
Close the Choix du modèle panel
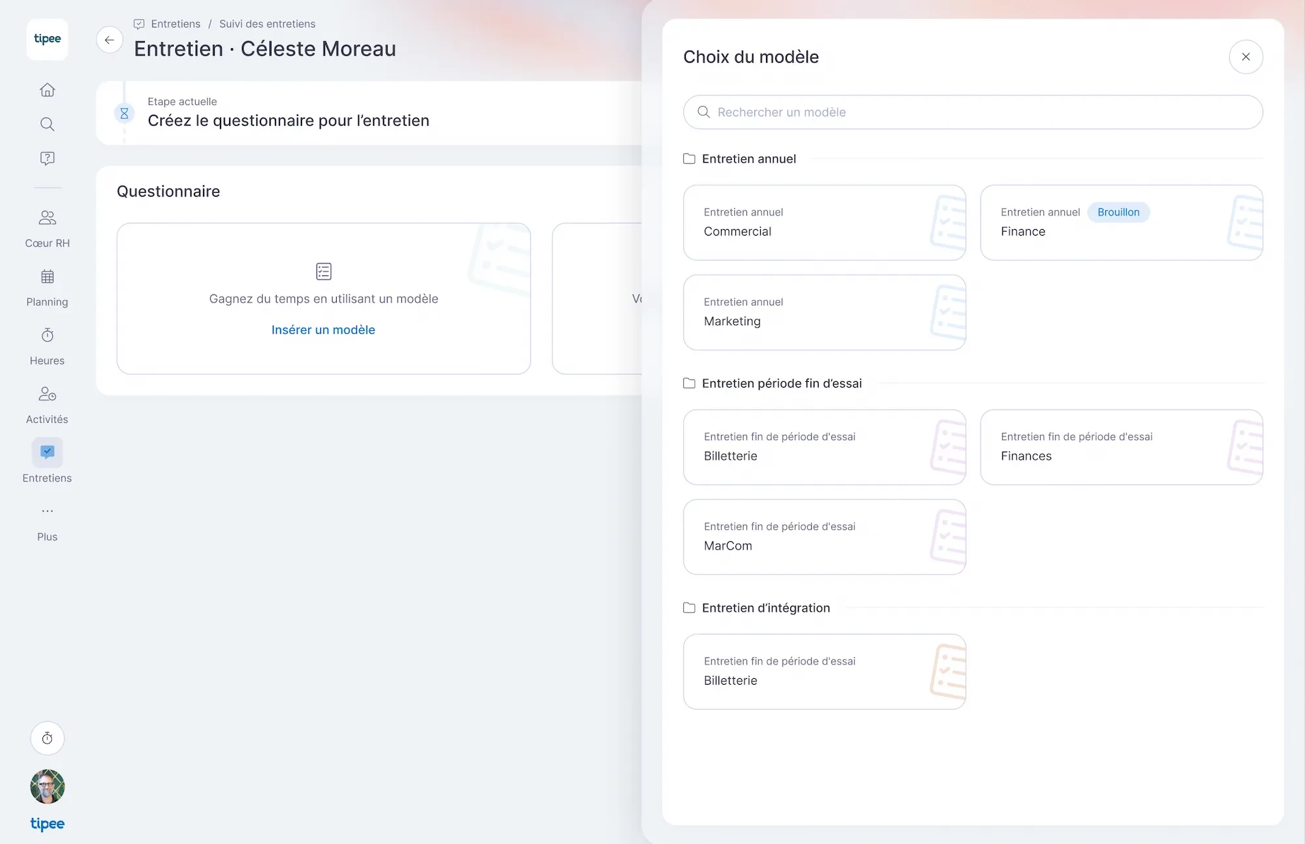pyautogui.click(x=1246, y=57)
